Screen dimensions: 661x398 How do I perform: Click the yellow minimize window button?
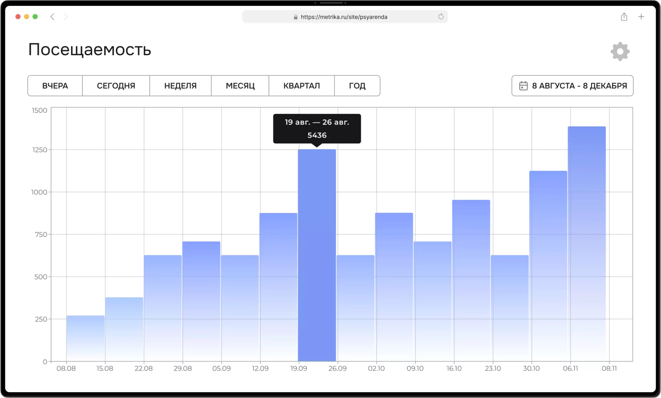tap(27, 17)
